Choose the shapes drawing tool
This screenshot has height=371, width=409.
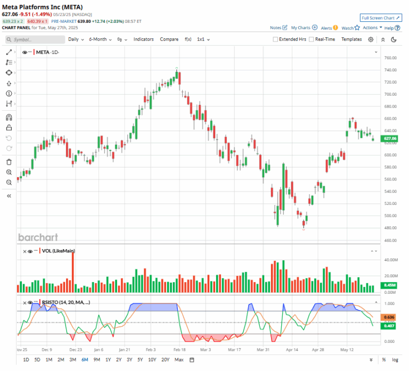coord(9,73)
